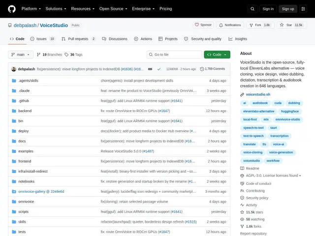
Task: Click the Sign up button
Action: click(x=287, y=9)
